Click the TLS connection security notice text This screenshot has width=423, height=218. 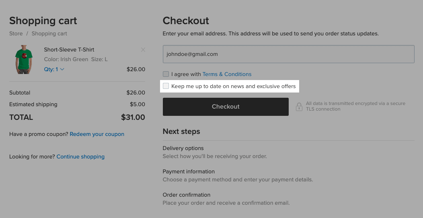coord(355,106)
